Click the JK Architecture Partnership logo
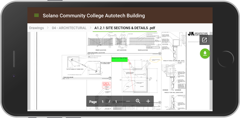Image resolution: width=240 pixels, height=118 pixels. [x=198, y=34]
